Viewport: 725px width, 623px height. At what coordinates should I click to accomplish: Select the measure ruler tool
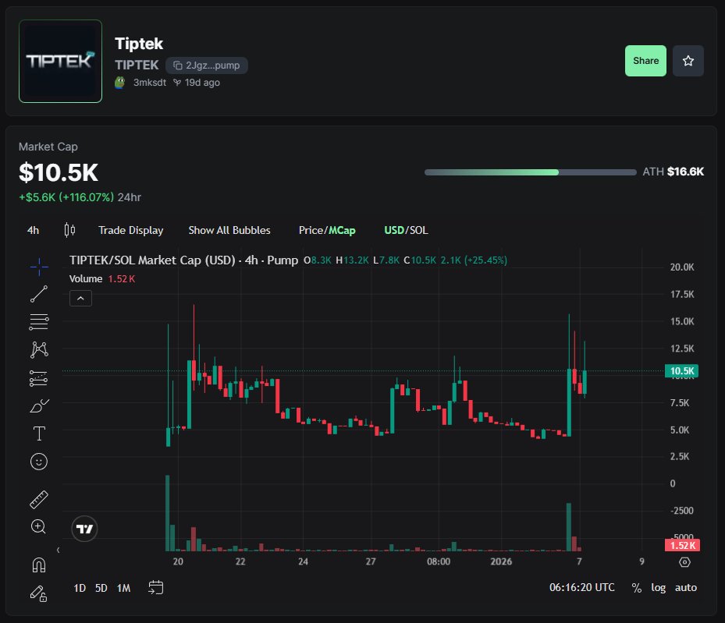[x=38, y=499]
